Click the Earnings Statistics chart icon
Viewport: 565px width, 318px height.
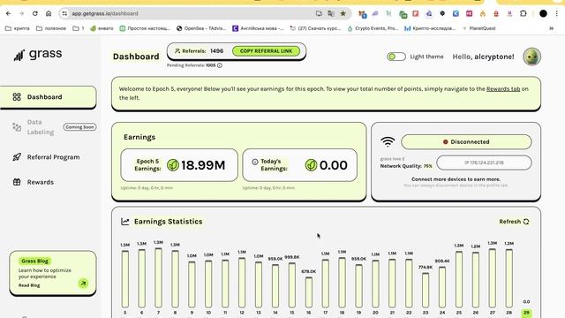(x=125, y=222)
